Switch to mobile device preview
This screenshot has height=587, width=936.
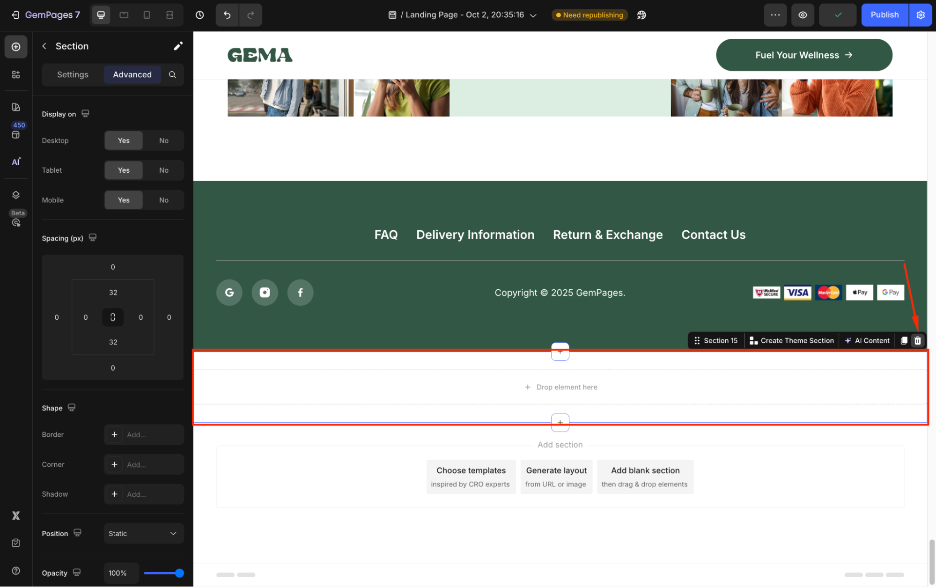point(147,15)
